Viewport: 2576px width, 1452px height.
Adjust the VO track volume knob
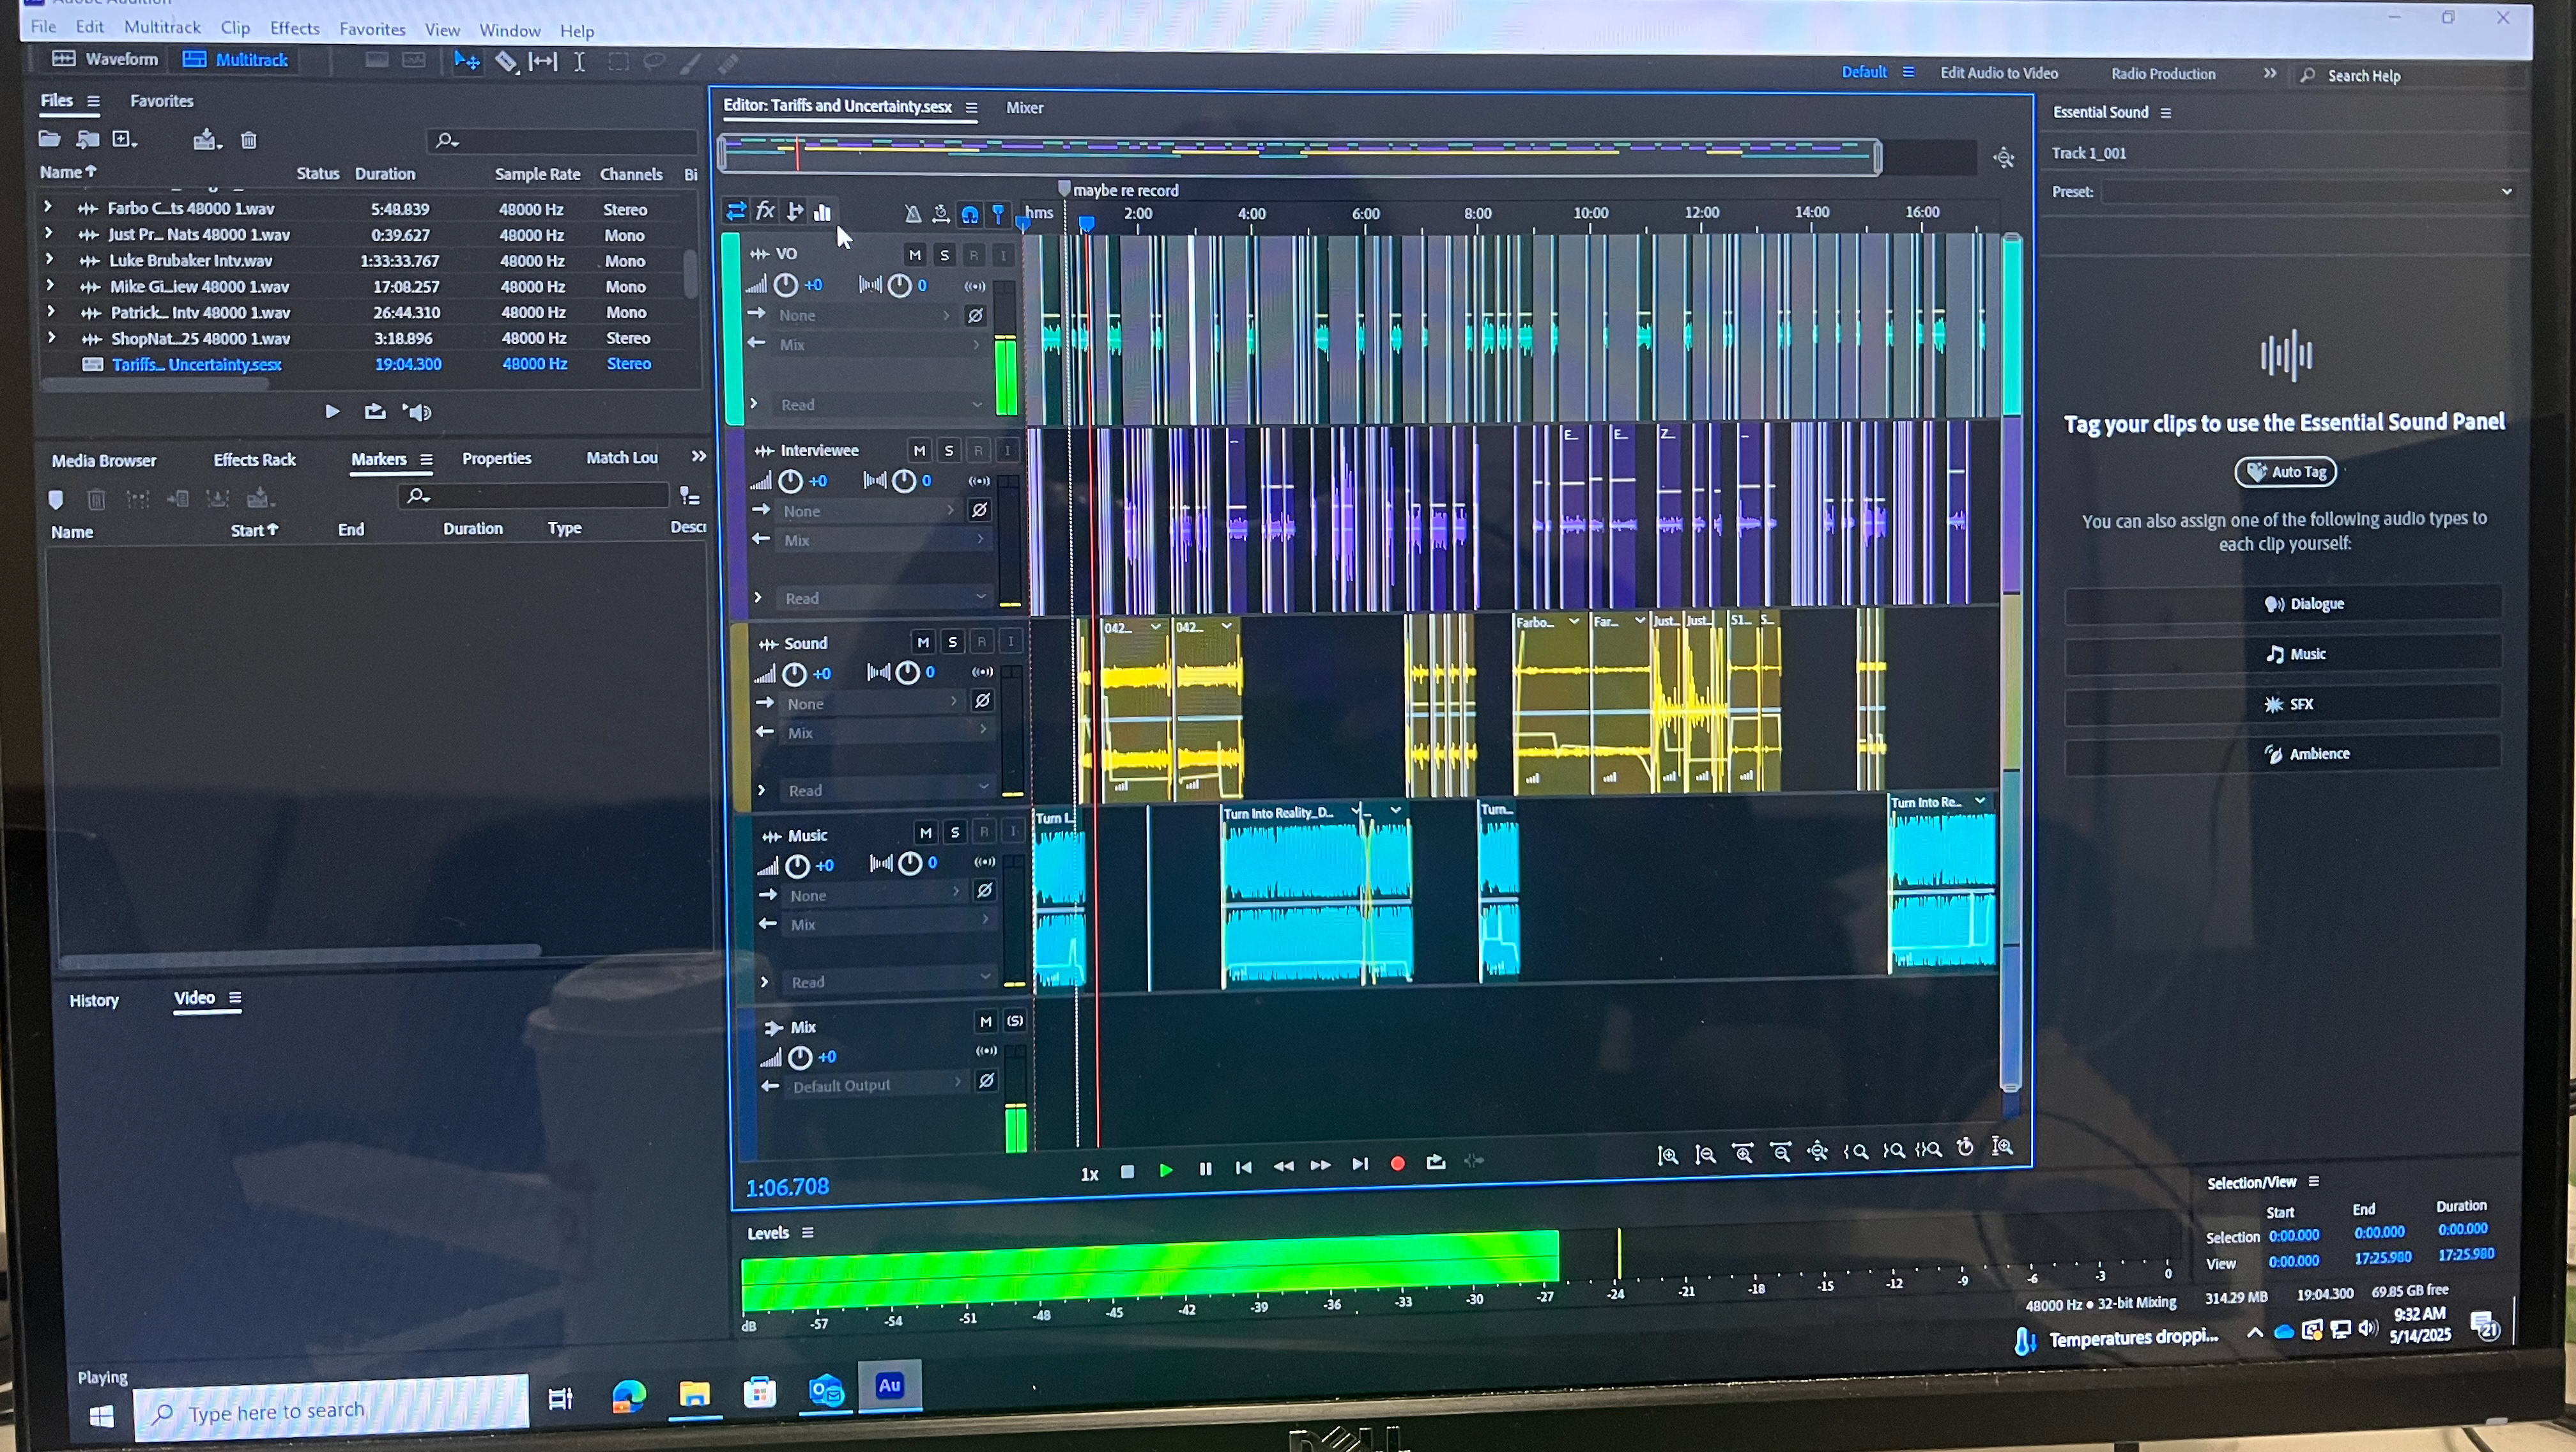tap(786, 286)
